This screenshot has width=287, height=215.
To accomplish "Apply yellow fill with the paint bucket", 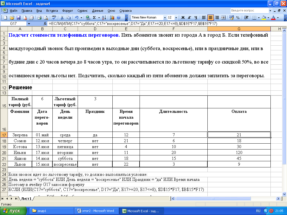I will 264,18.
